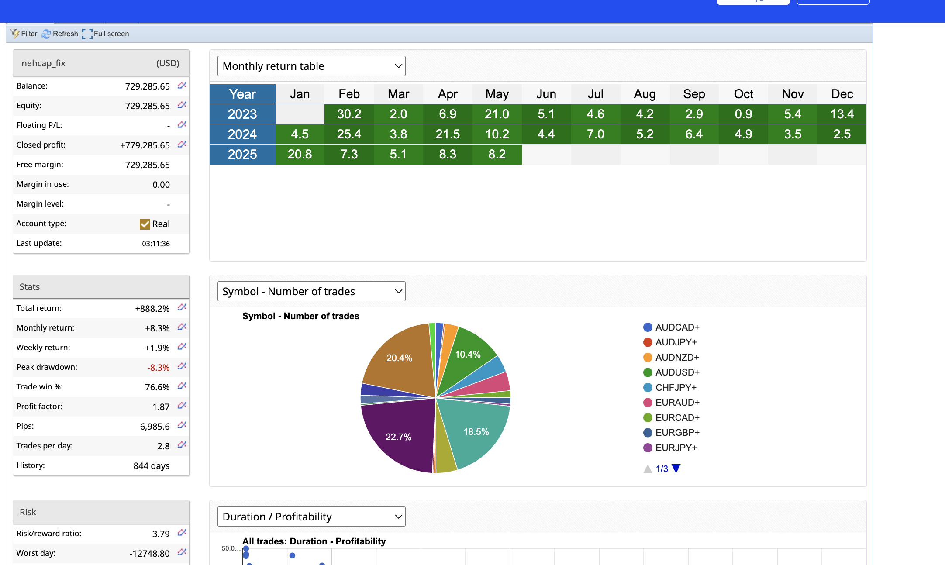Viewport: 945px width, 565px height.
Task: Toggle the Real account type checkbox
Action: click(x=145, y=224)
